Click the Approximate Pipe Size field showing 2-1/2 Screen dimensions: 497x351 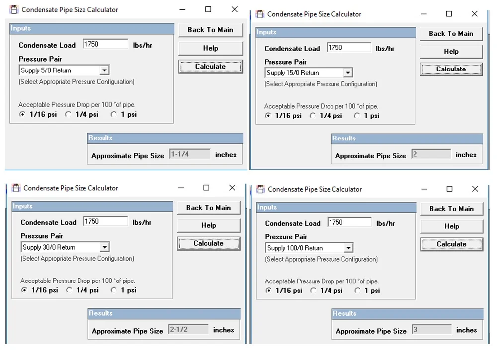[188, 328]
